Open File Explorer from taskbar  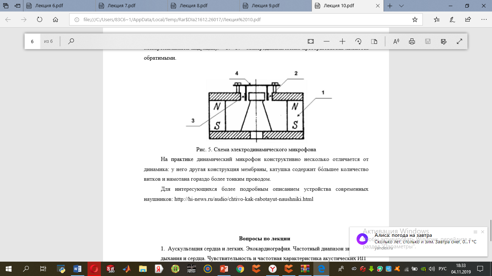[x=143, y=268]
